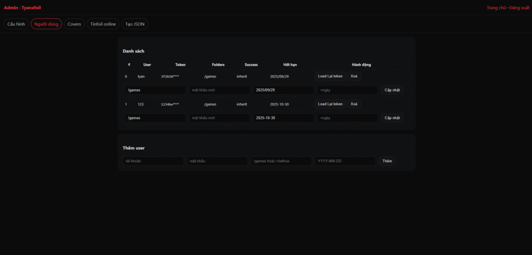The width and height of the screenshot is (532, 255).
Task: Click Cập nhật for user tyan
Action: [x=392, y=90]
